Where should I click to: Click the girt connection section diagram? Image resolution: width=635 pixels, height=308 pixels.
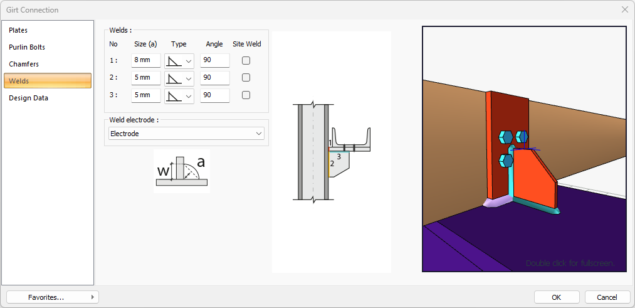[332, 152]
